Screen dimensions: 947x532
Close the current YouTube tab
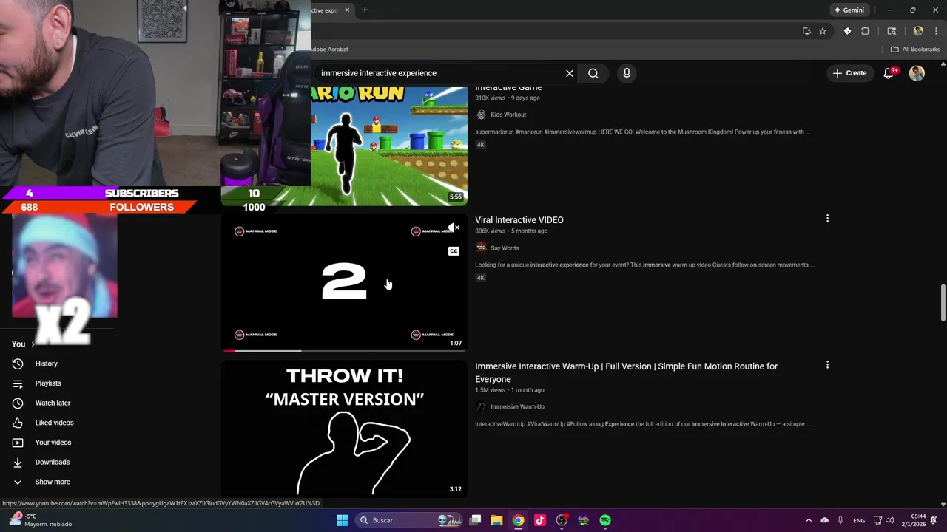(x=347, y=10)
